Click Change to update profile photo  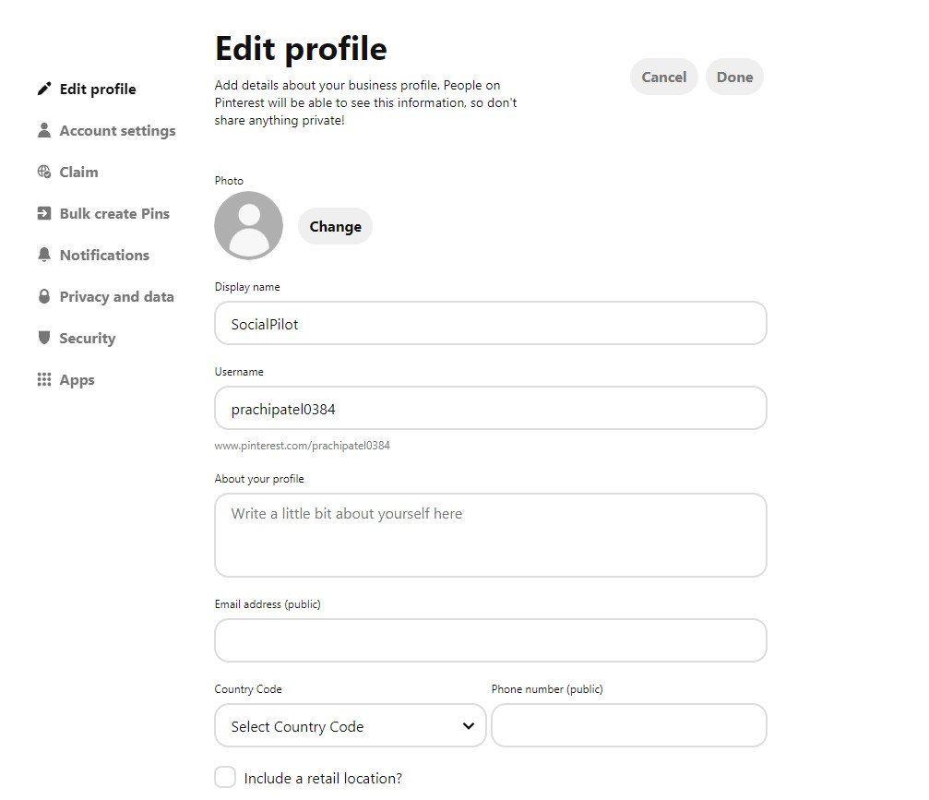tap(335, 225)
